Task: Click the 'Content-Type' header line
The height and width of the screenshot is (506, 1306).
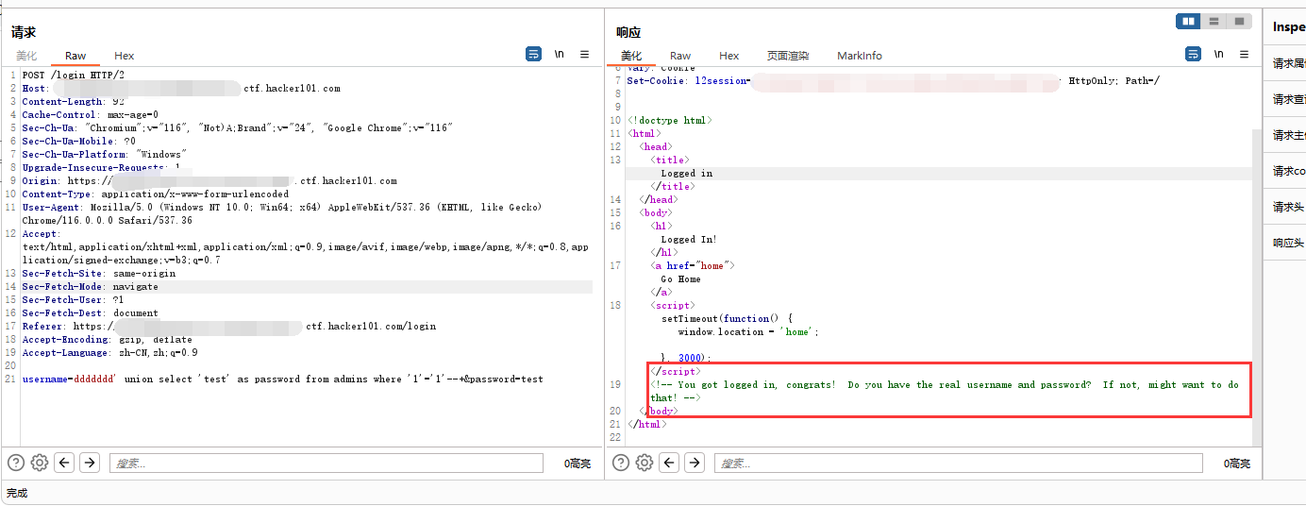Action: 156,194
